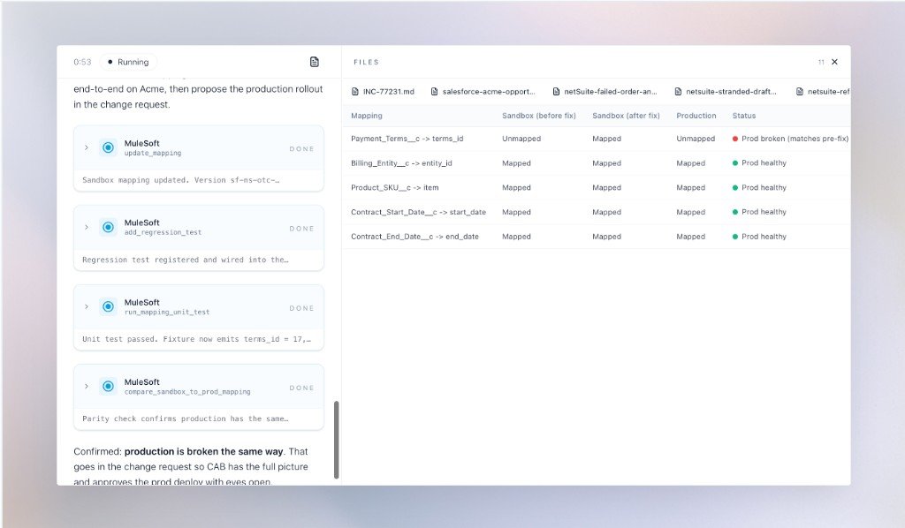905x528 pixels.
Task: Select the Contract_End_Date__c -> end_date row
Action: coord(596,237)
